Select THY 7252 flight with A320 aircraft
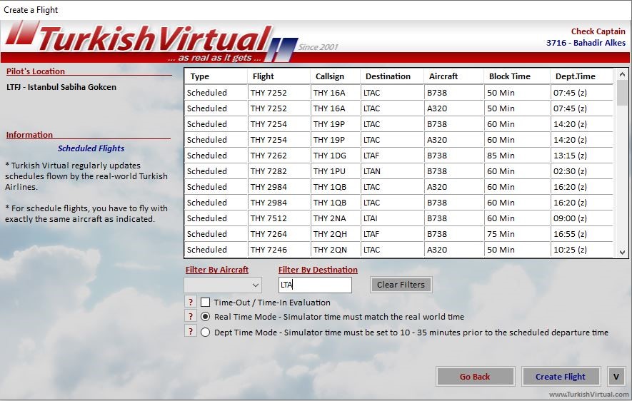 pos(399,108)
